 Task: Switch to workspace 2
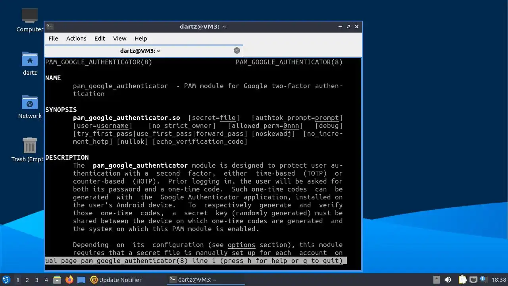click(x=27, y=280)
